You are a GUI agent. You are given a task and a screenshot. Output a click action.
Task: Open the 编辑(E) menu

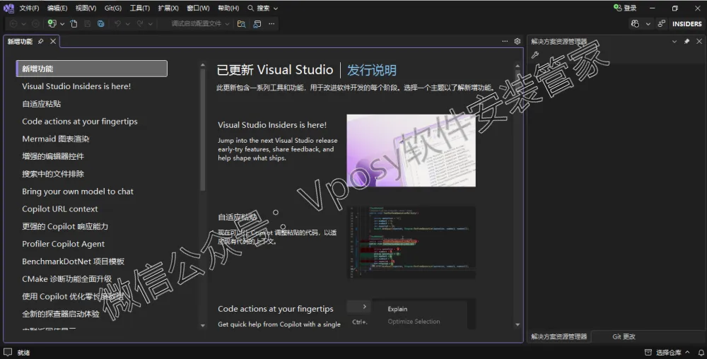tap(57, 8)
